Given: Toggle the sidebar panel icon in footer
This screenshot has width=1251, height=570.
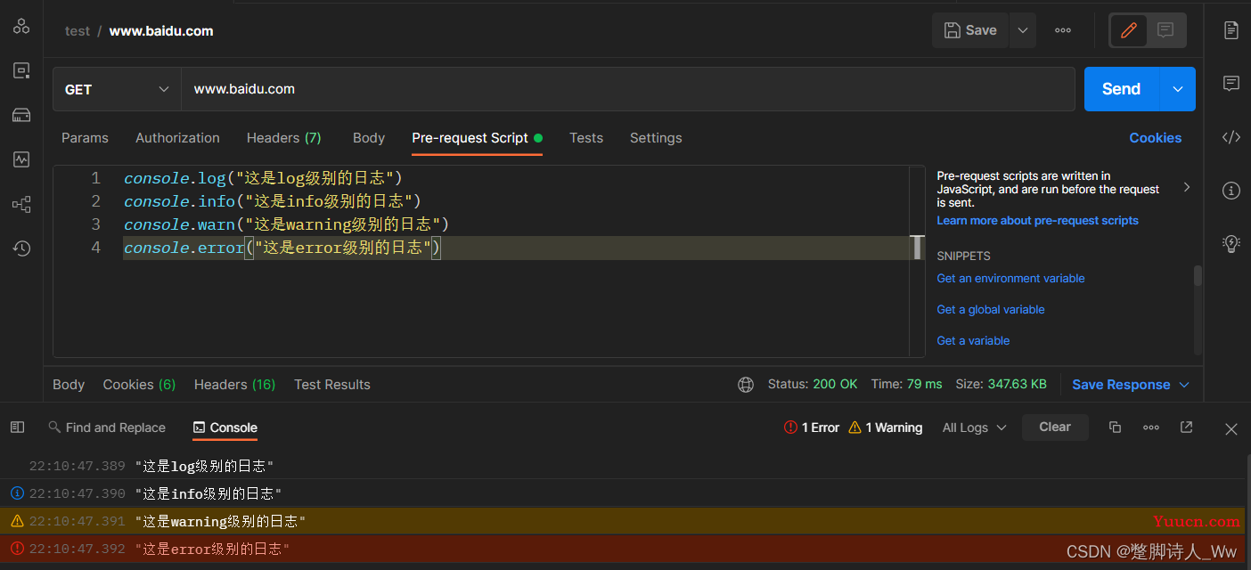Looking at the screenshot, I should [x=17, y=427].
